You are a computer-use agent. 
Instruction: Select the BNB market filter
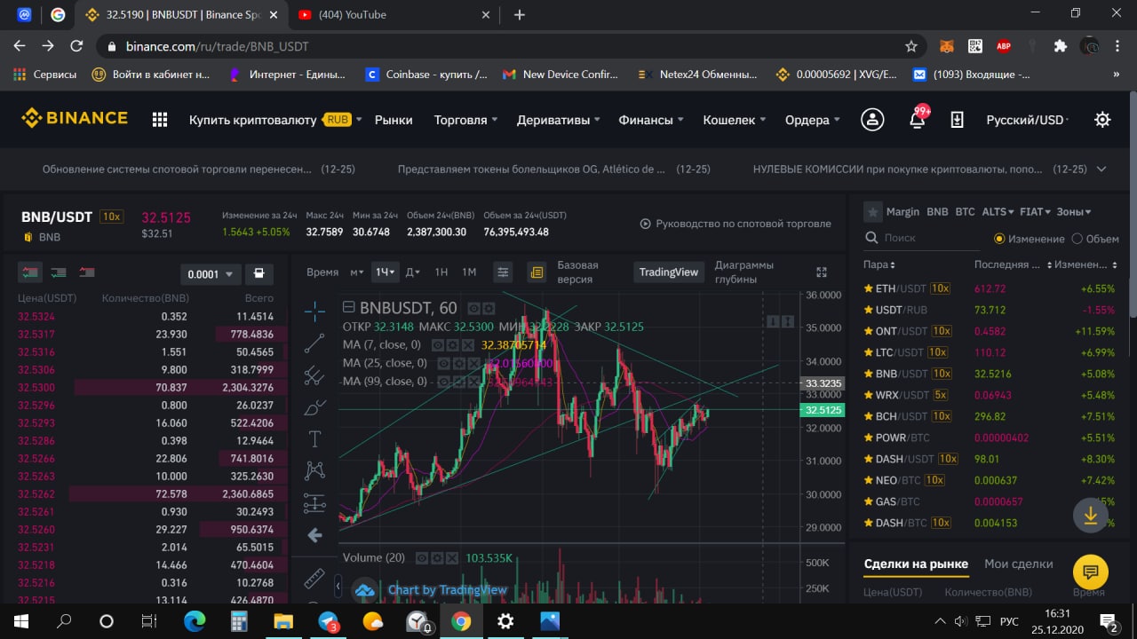[937, 212]
